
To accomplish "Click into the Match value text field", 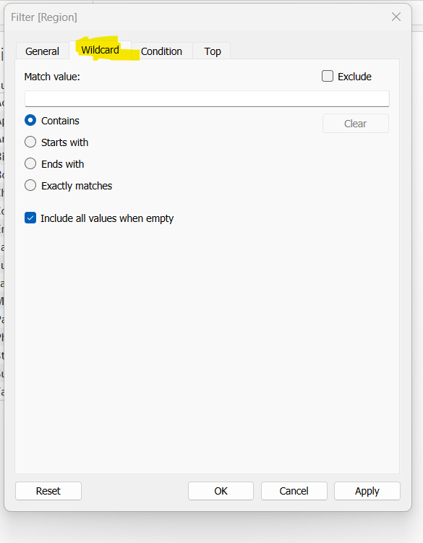I will click(x=208, y=99).
